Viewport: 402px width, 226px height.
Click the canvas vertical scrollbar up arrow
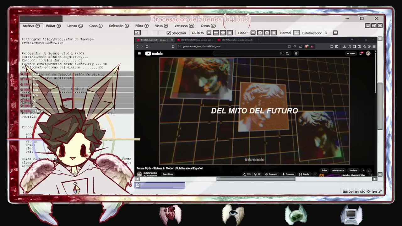(x=380, y=39)
